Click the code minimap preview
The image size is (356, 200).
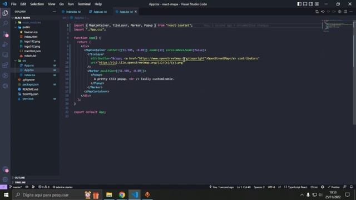(337, 26)
